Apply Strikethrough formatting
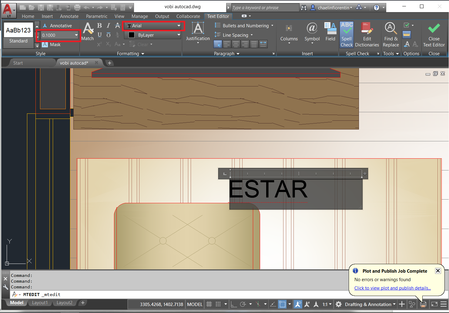The image size is (449, 313). click(x=118, y=26)
